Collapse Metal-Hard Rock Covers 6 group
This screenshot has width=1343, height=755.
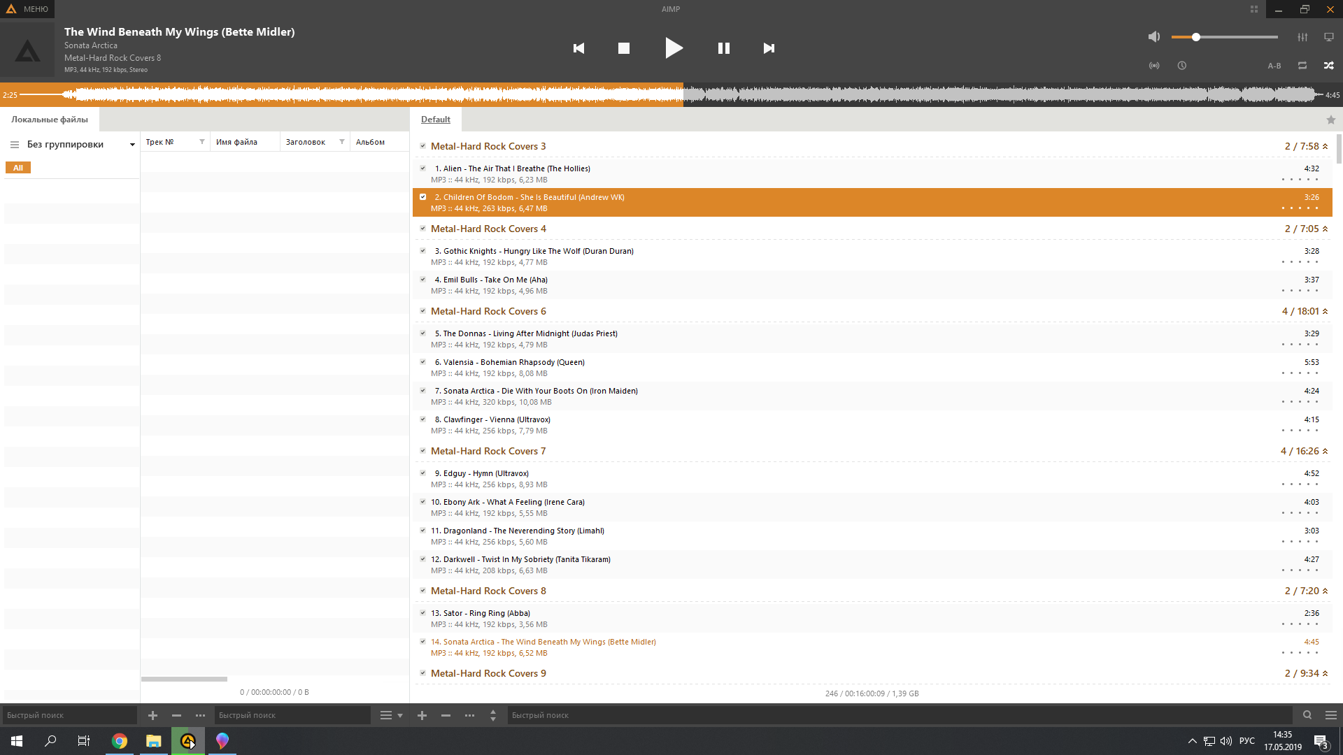pyautogui.click(x=1325, y=311)
